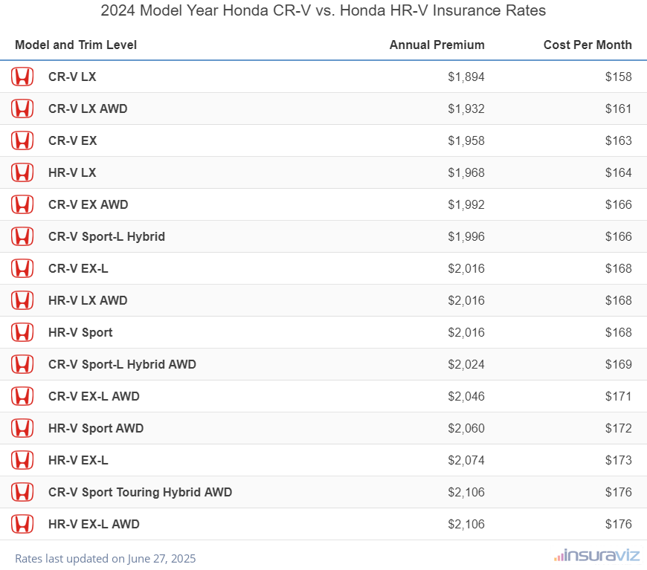Image resolution: width=647 pixels, height=570 pixels.
Task: Click the Honda logo beside CR-V EX
Action: pos(22,140)
